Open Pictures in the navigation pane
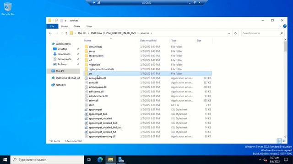The height and width of the screenshot is (164, 293). (x=62, y=64)
